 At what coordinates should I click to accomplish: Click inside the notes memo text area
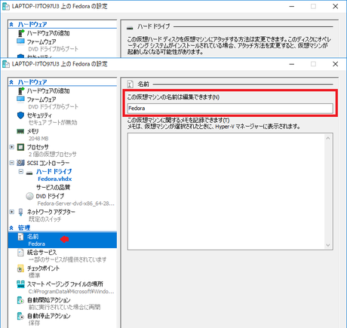(226, 192)
